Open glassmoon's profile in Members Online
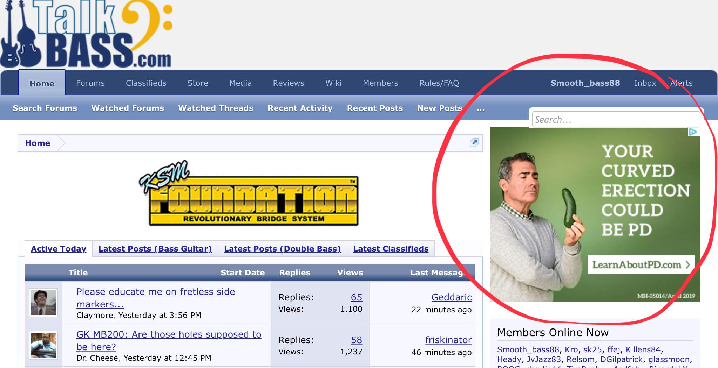718x368 pixels. tap(669, 359)
